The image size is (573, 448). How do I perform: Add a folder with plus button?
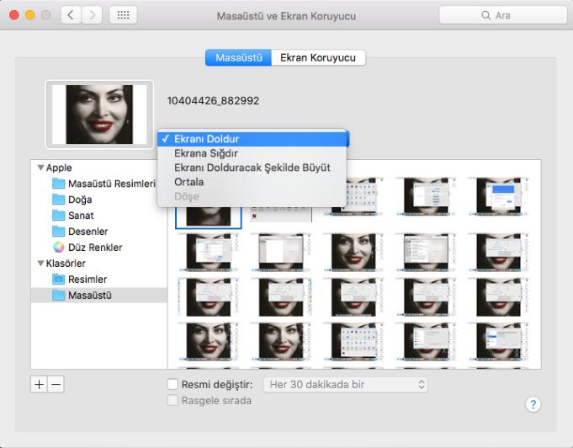point(39,384)
